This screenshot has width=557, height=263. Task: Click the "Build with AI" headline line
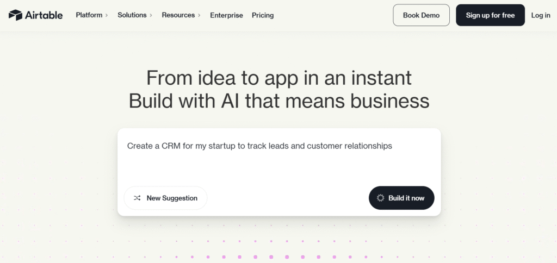click(278, 101)
